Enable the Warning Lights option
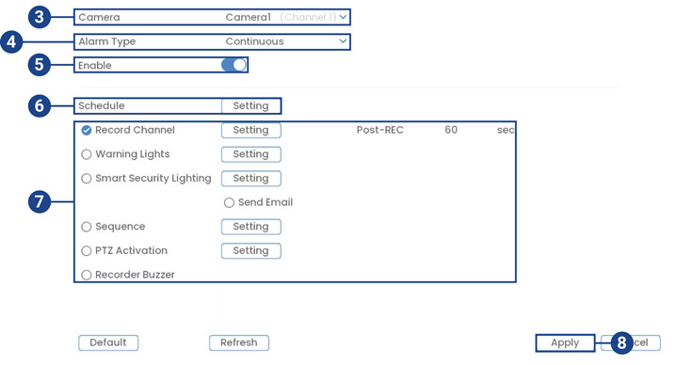This screenshot has height=365, width=677. (87, 154)
